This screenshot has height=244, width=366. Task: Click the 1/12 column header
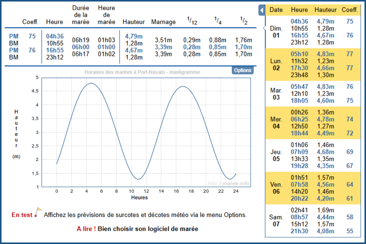point(192,21)
